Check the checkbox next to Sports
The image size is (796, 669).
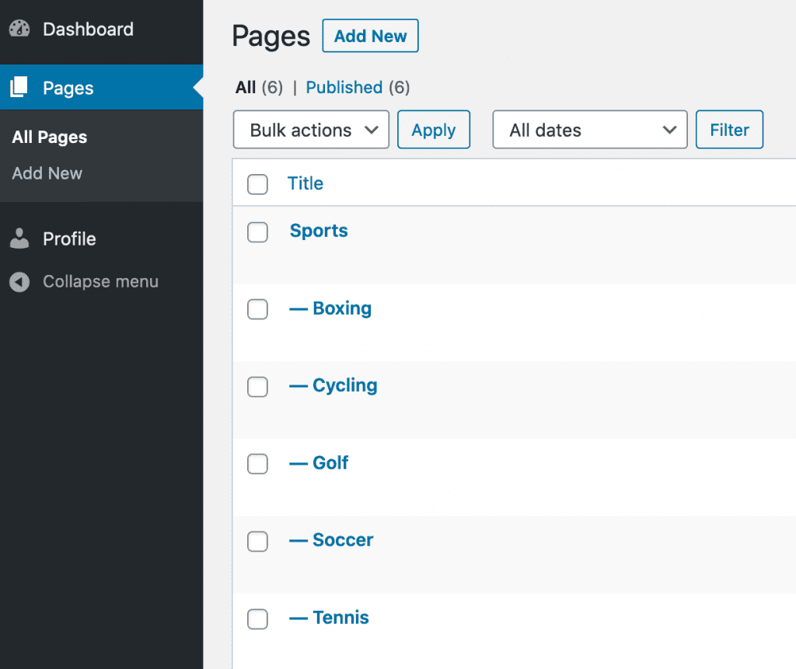click(257, 232)
